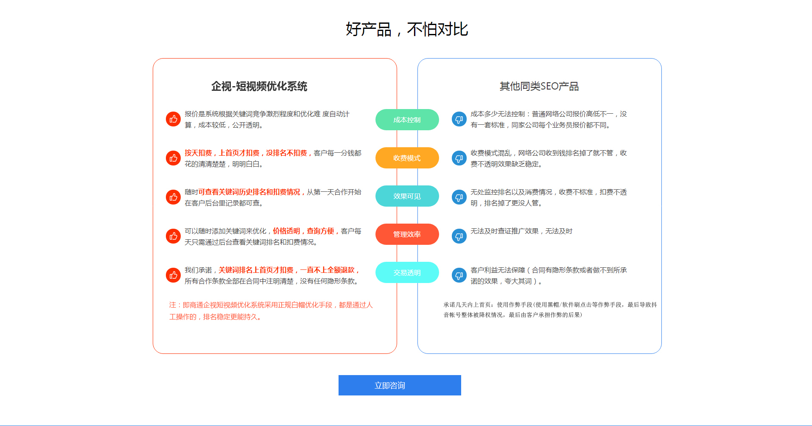Click thumbs-down icon beside 客户利益无法保障 row
Screen dimensions: 812x426
click(459, 275)
